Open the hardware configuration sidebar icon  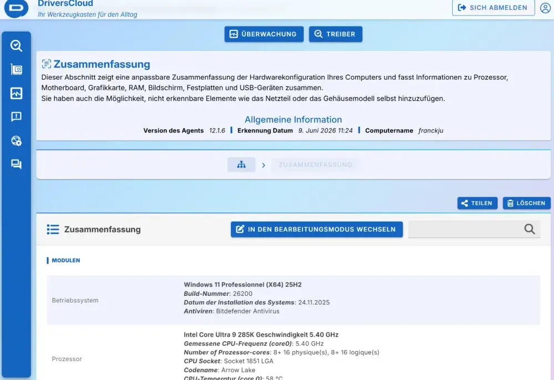tap(16, 70)
